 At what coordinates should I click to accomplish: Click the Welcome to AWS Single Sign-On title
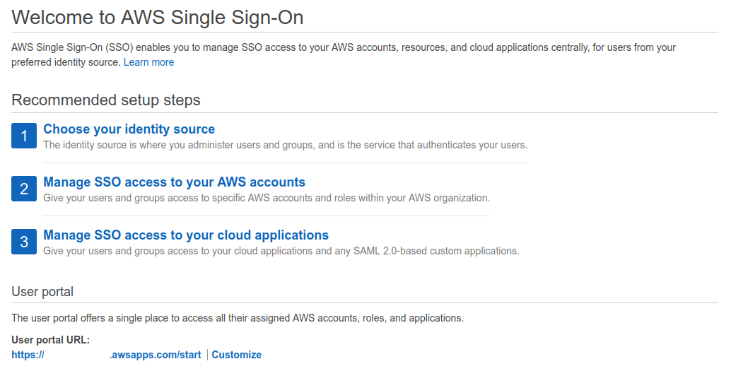158,18
